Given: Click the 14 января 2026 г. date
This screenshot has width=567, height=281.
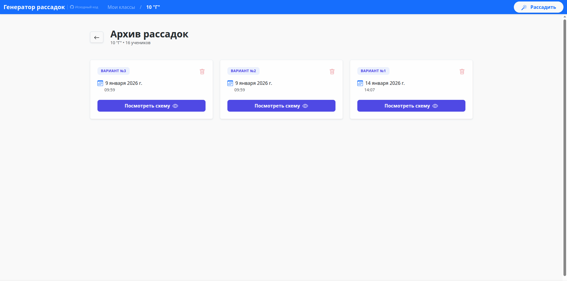Looking at the screenshot, I should tap(385, 83).
